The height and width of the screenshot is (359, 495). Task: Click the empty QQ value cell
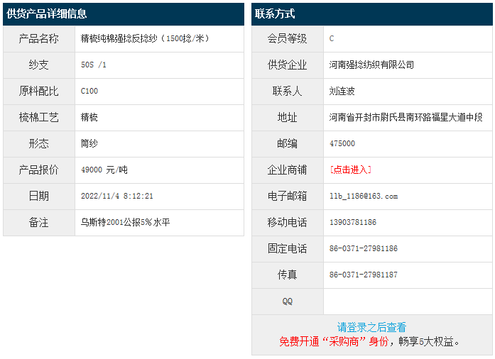407,301
